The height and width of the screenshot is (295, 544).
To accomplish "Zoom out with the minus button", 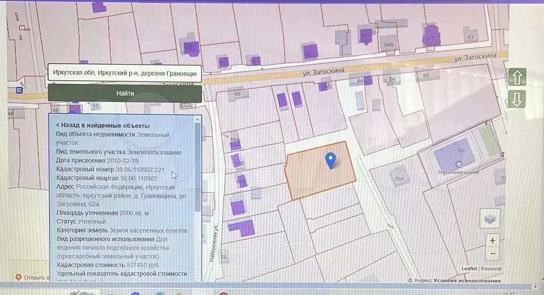I will 492,255.
